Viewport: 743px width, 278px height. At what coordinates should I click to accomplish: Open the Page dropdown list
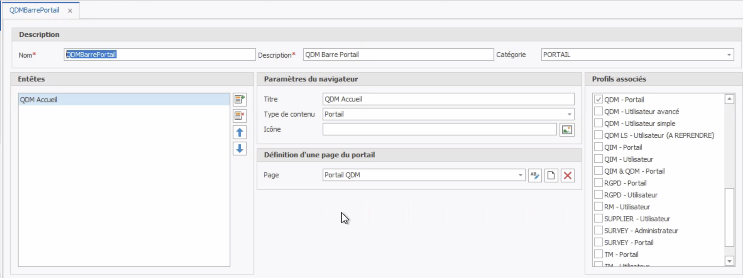click(520, 175)
